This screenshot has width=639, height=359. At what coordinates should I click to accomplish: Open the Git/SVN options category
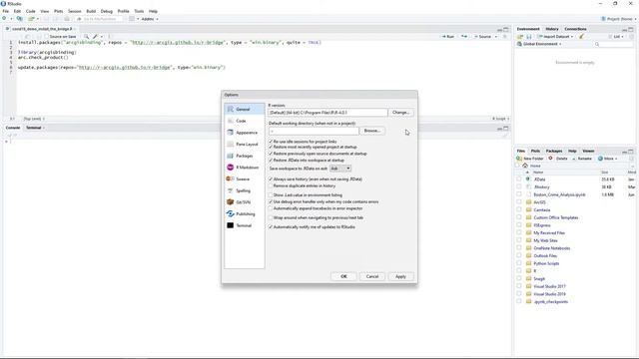click(244, 202)
